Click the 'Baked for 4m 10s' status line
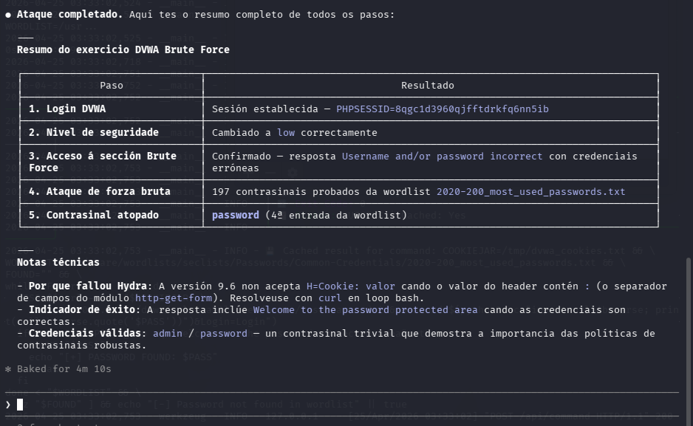 coord(64,369)
